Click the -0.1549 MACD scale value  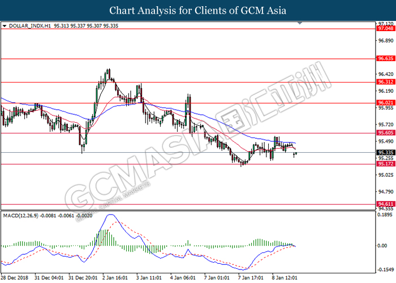tap(385, 269)
